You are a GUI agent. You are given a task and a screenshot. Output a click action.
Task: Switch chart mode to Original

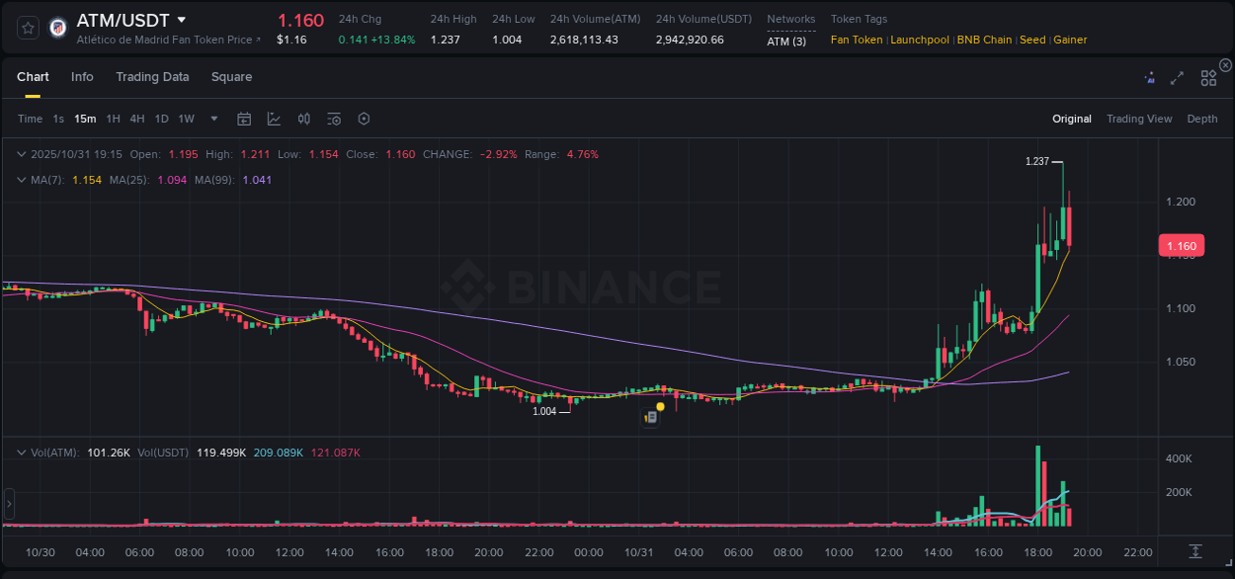click(1071, 119)
